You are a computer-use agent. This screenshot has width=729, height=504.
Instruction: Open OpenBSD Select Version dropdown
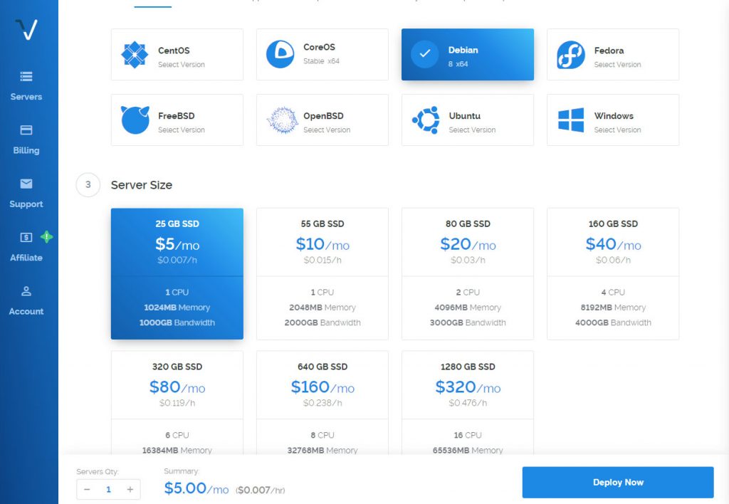327,130
